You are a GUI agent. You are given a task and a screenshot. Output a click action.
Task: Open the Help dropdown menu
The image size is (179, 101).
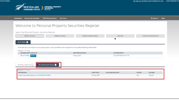pos(163,18)
